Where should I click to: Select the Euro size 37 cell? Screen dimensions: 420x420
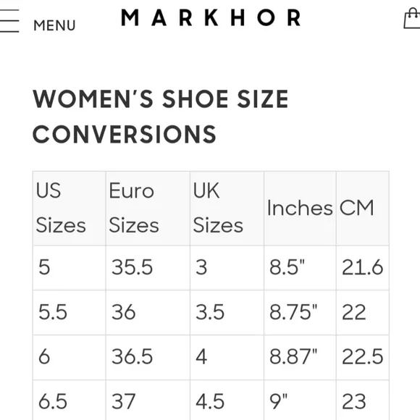pos(148,400)
